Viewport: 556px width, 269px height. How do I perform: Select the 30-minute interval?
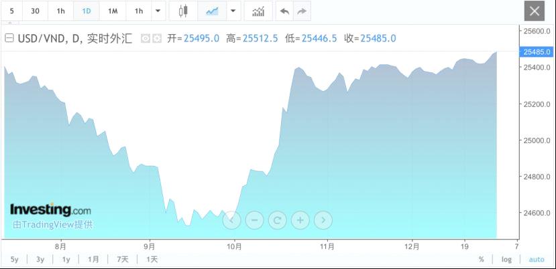(x=35, y=11)
